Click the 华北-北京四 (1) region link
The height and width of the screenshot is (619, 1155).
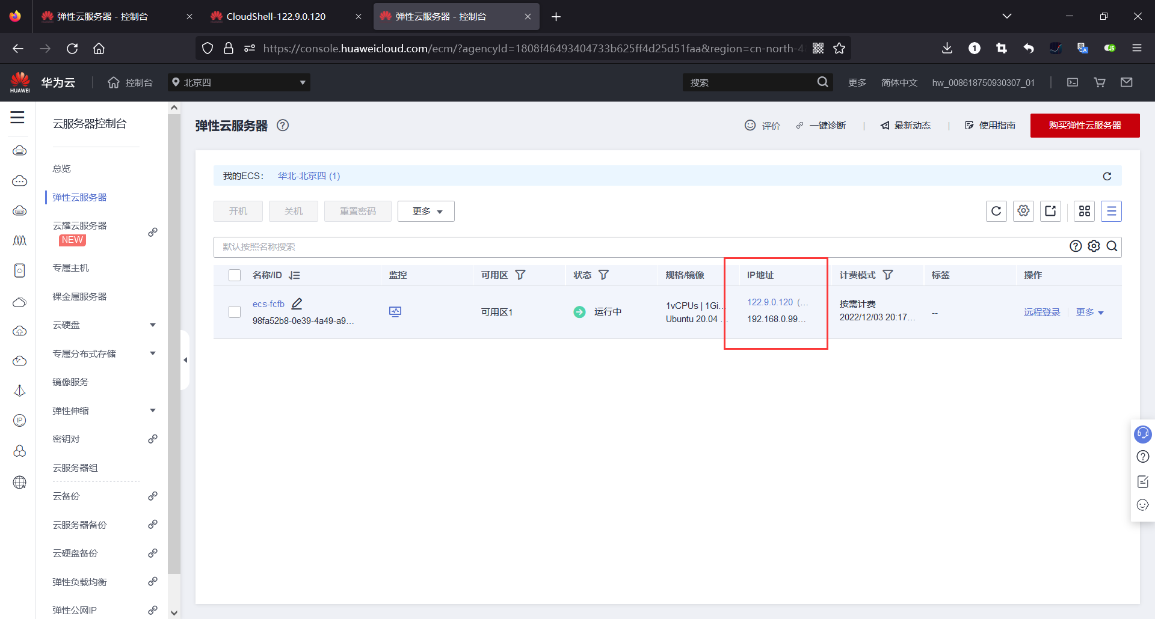309,176
